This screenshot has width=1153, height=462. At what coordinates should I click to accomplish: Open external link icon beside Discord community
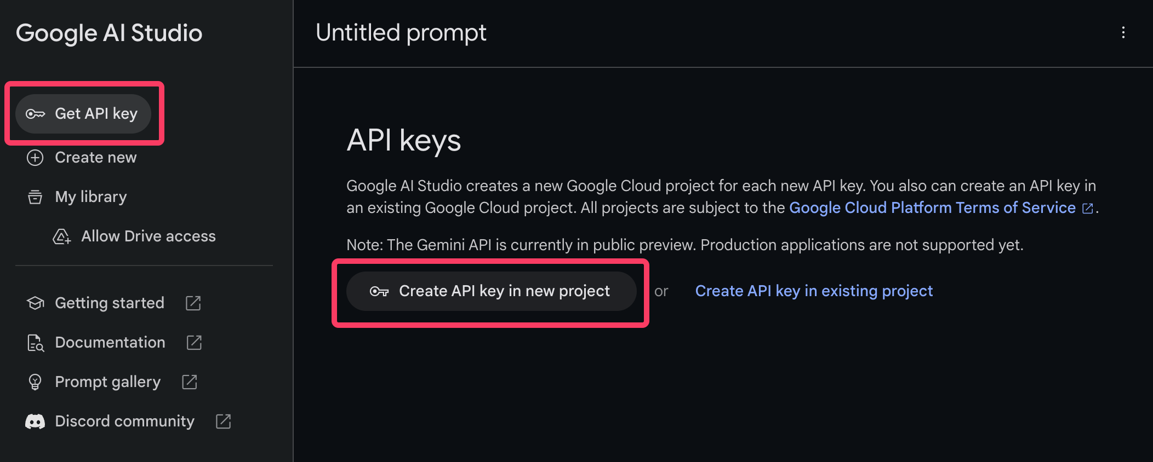[223, 421]
